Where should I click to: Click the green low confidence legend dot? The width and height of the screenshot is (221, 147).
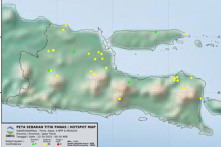[33, 144]
